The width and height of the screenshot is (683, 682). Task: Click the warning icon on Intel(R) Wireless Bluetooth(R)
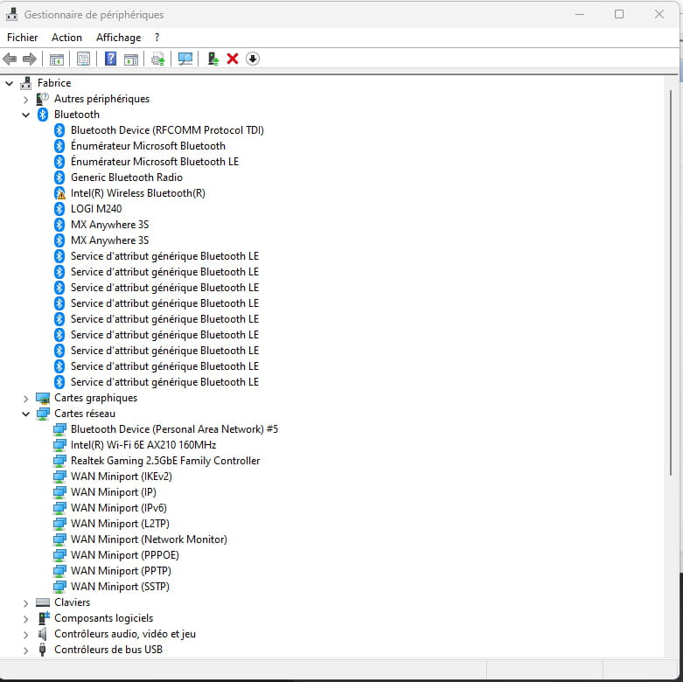pos(59,193)
